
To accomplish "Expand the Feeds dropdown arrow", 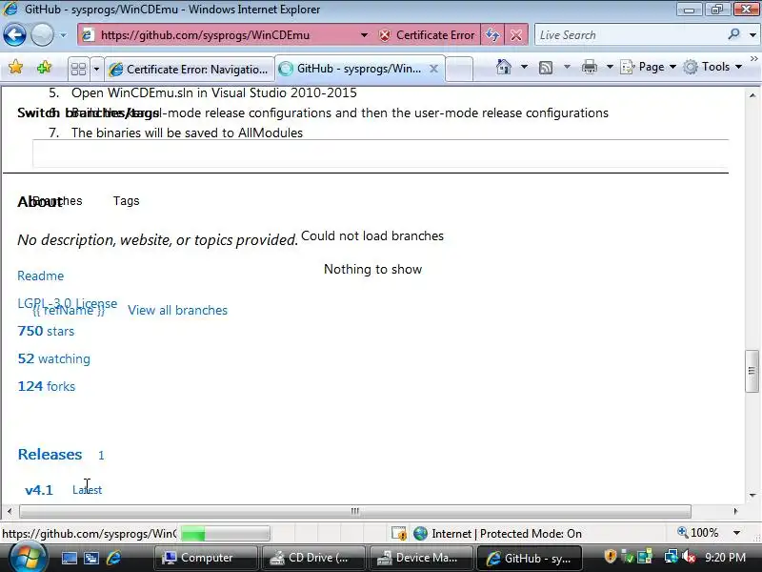I will point(567,67).
